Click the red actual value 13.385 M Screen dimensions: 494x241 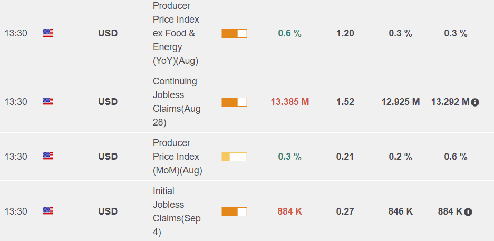point(290,102)
